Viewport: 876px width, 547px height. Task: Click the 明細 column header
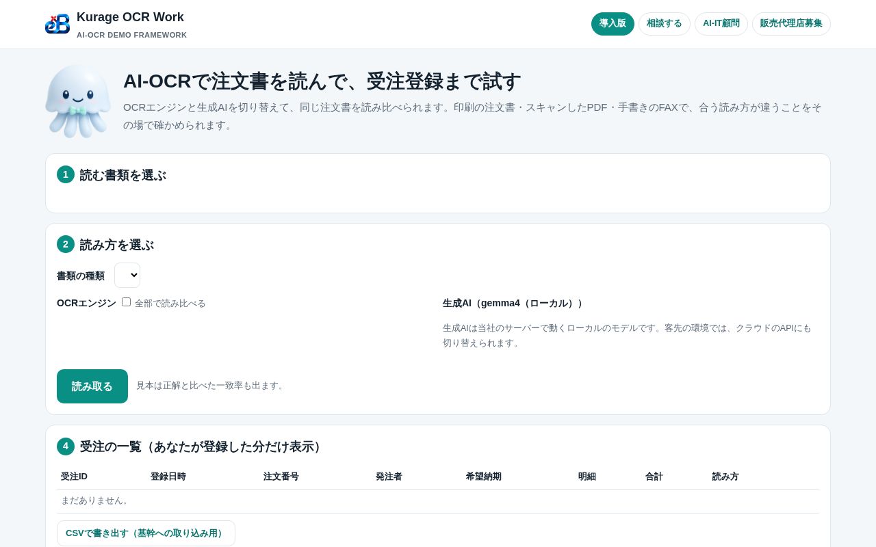tap(587, 477)
